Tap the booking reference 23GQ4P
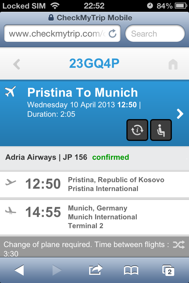Image resolution: width=189 pixels, height=283 pixels. click(x=94, y=64)
